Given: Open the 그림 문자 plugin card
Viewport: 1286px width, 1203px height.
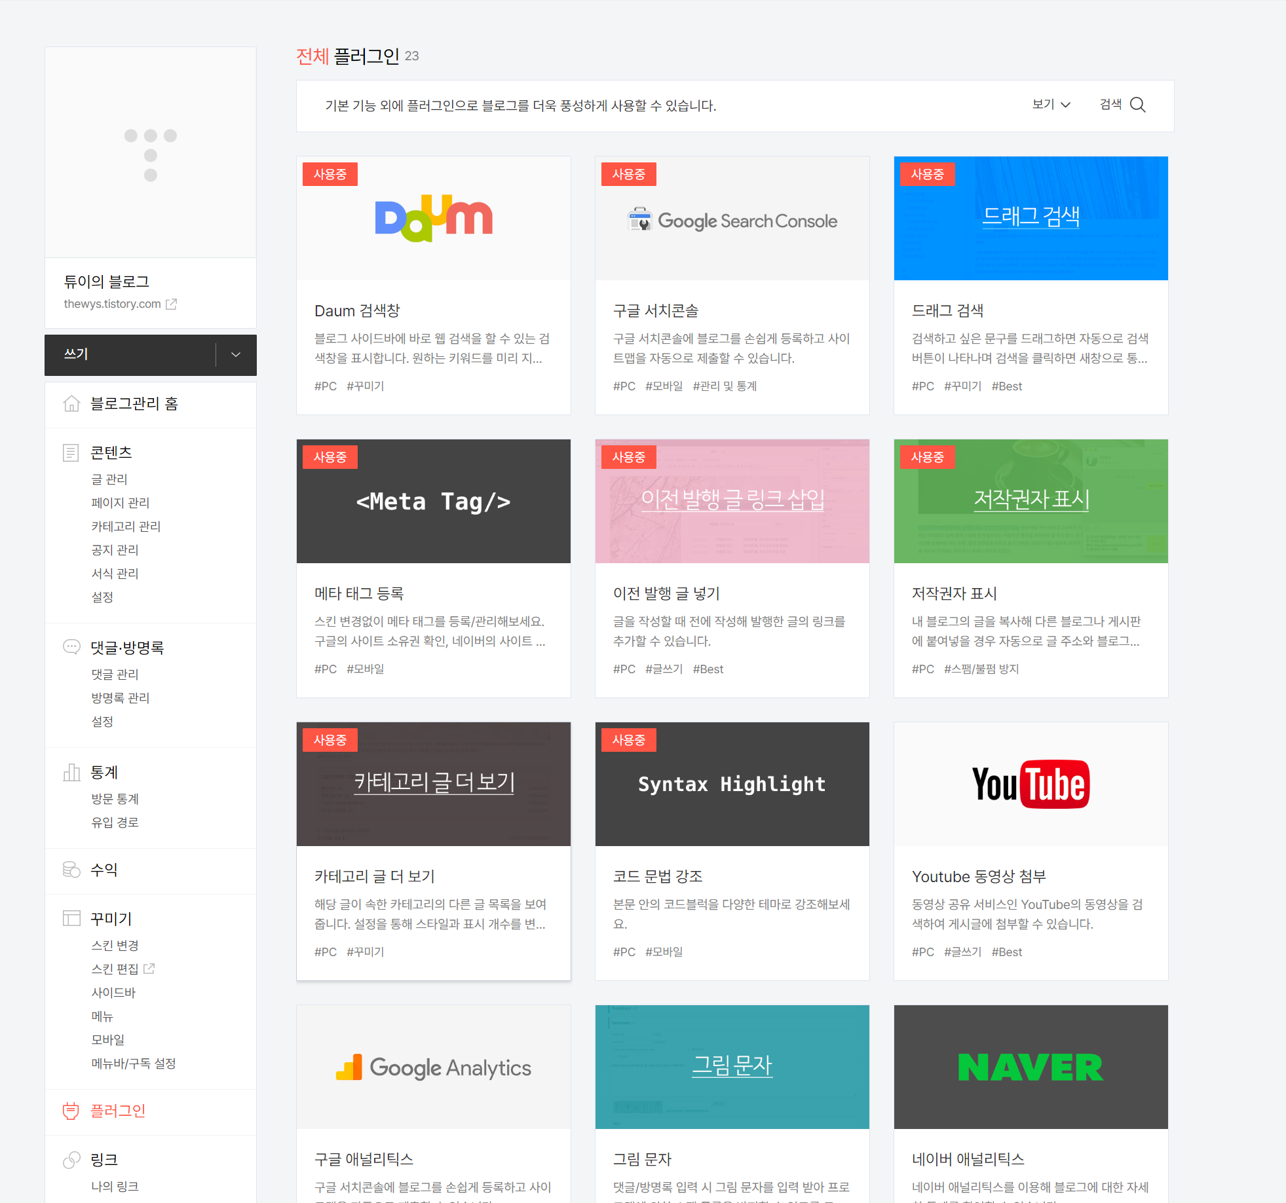Looking at the screenshot, I should [732, 1104].
